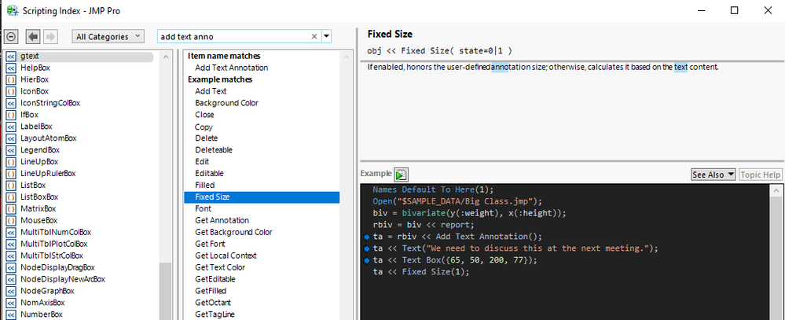Select the Font result

[x=204, y=208]
